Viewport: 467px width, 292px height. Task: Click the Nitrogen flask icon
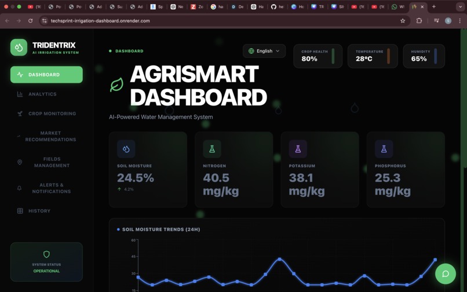pyautogui.click(x=211, y=149)
